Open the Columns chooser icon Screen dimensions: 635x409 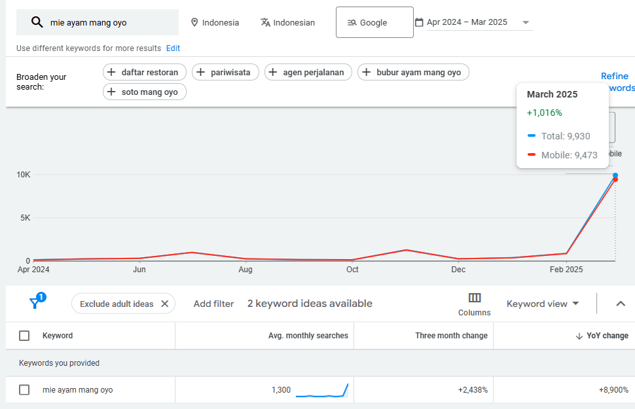[475, 298]
